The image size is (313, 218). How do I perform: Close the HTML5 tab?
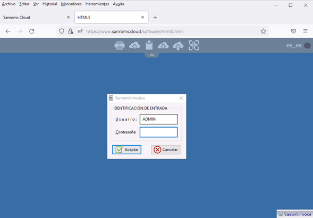pyautogui.click(x=142, y=18)
